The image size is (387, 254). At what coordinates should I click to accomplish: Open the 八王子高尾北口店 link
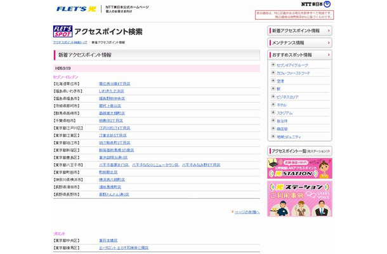(x=114, y=165)
